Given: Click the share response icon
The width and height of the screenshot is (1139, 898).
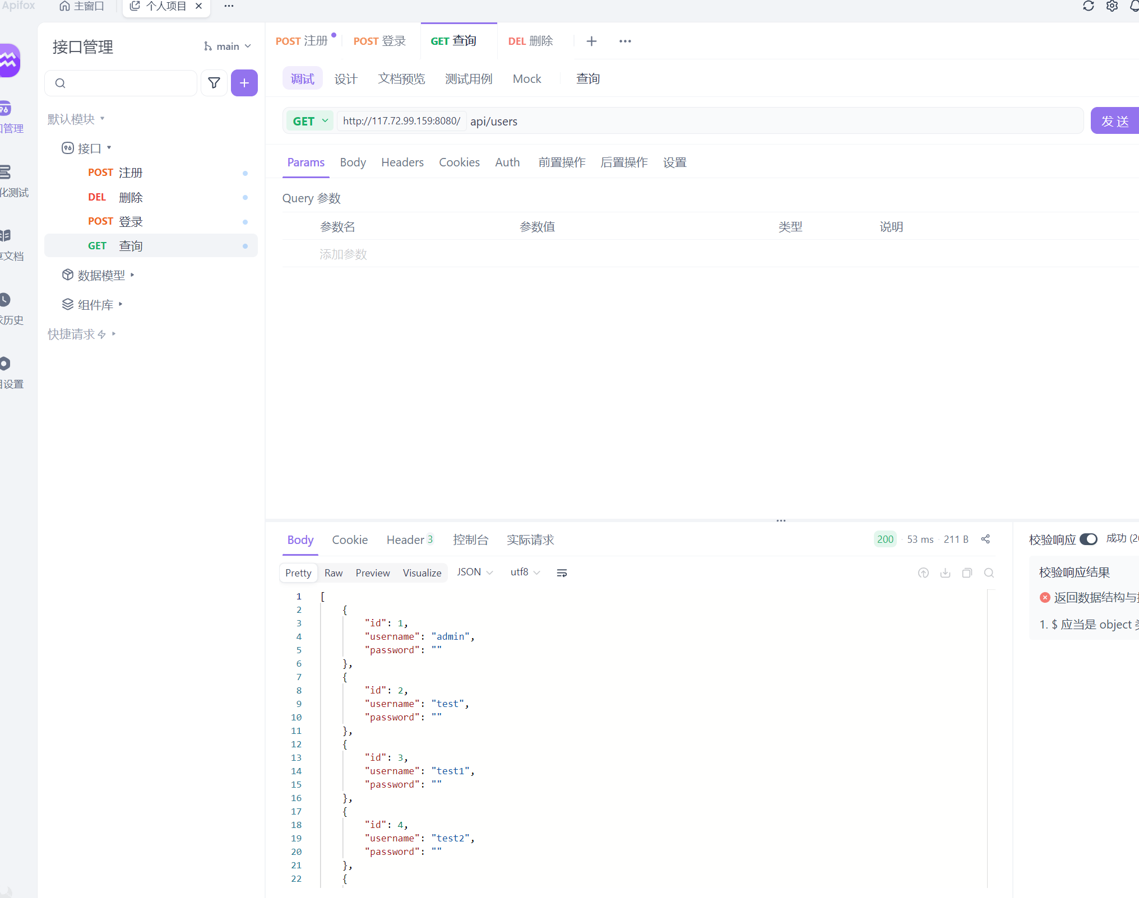Looking at the screenshot, I should point(985,539).
